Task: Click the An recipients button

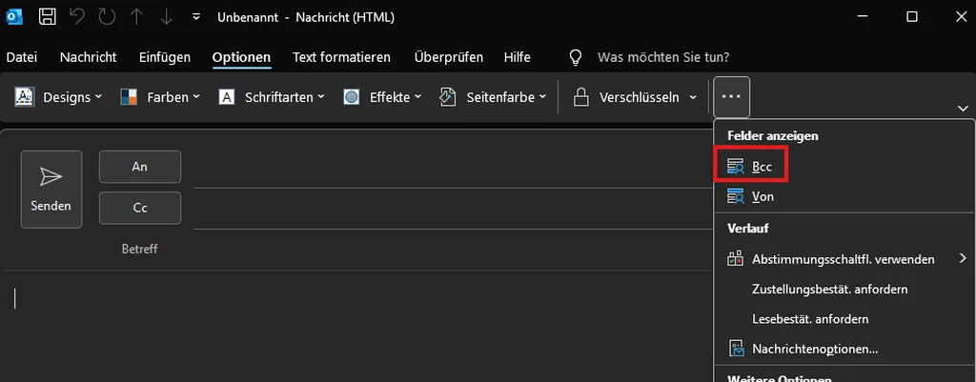Action: pos(140,167)
